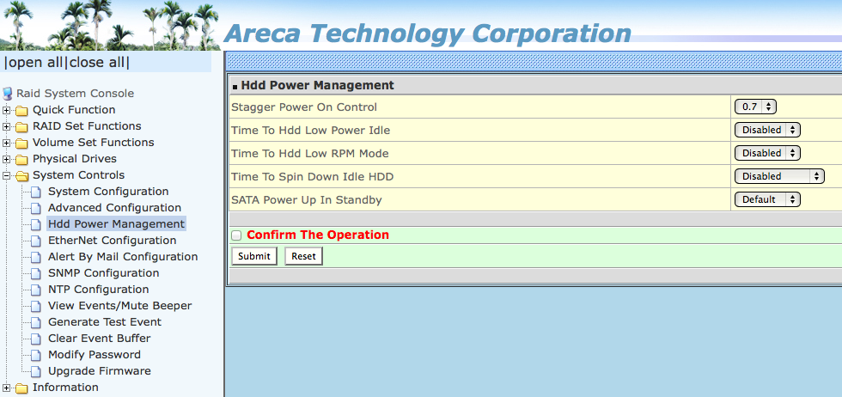Tick the Confirm The Operation checkbox
The width and height of the screenshot is (842, 397).
pos(236,235)
